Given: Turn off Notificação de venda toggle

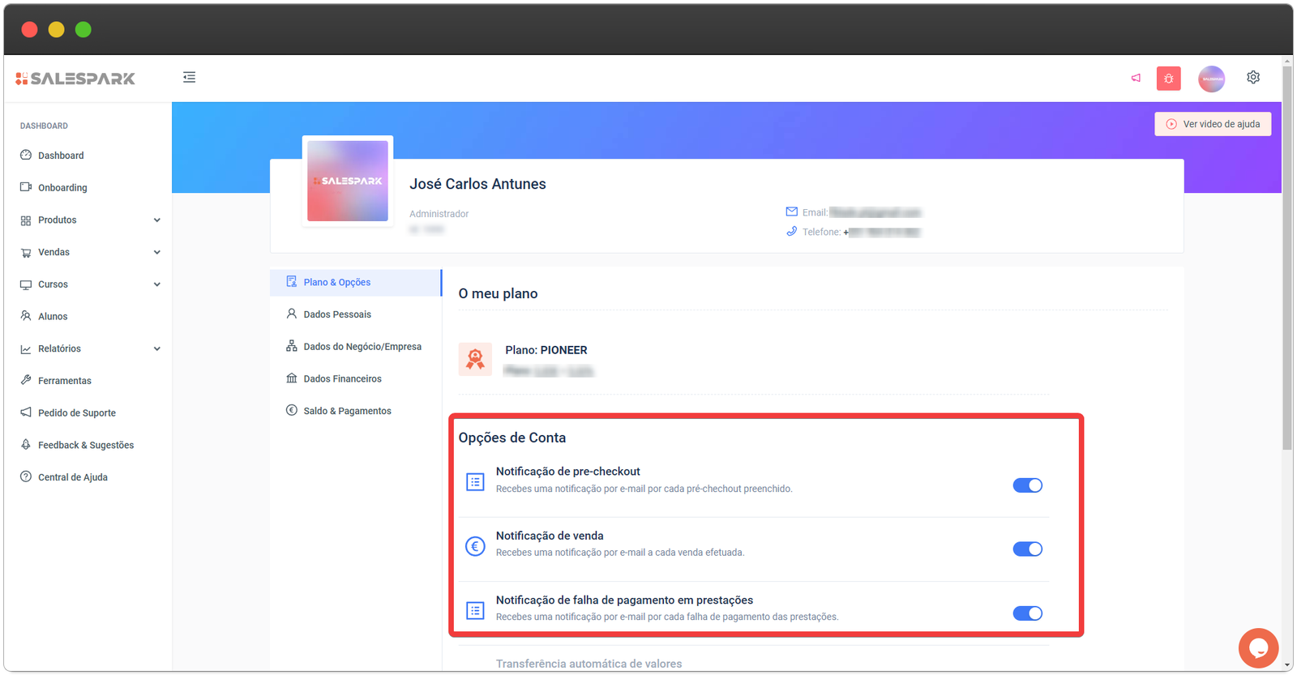Looking at the screenshot, I should (x=1027, y=549).
